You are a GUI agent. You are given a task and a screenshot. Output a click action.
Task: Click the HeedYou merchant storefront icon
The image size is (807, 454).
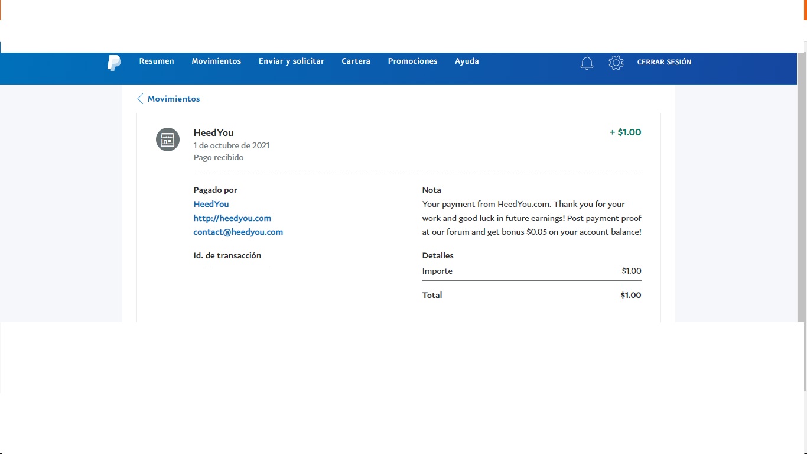point(168,140)
